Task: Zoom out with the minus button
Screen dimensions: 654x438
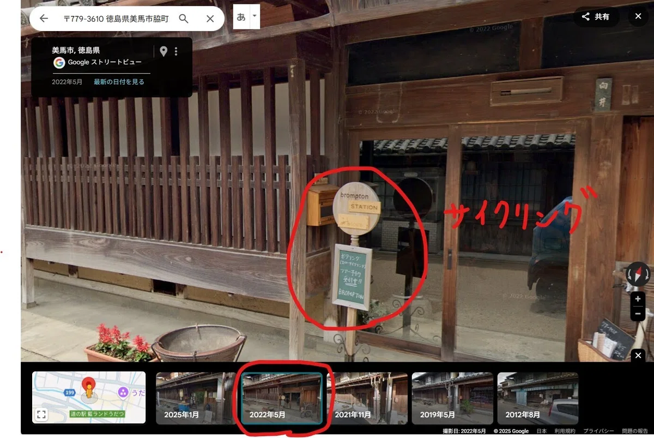Action: 638,314
